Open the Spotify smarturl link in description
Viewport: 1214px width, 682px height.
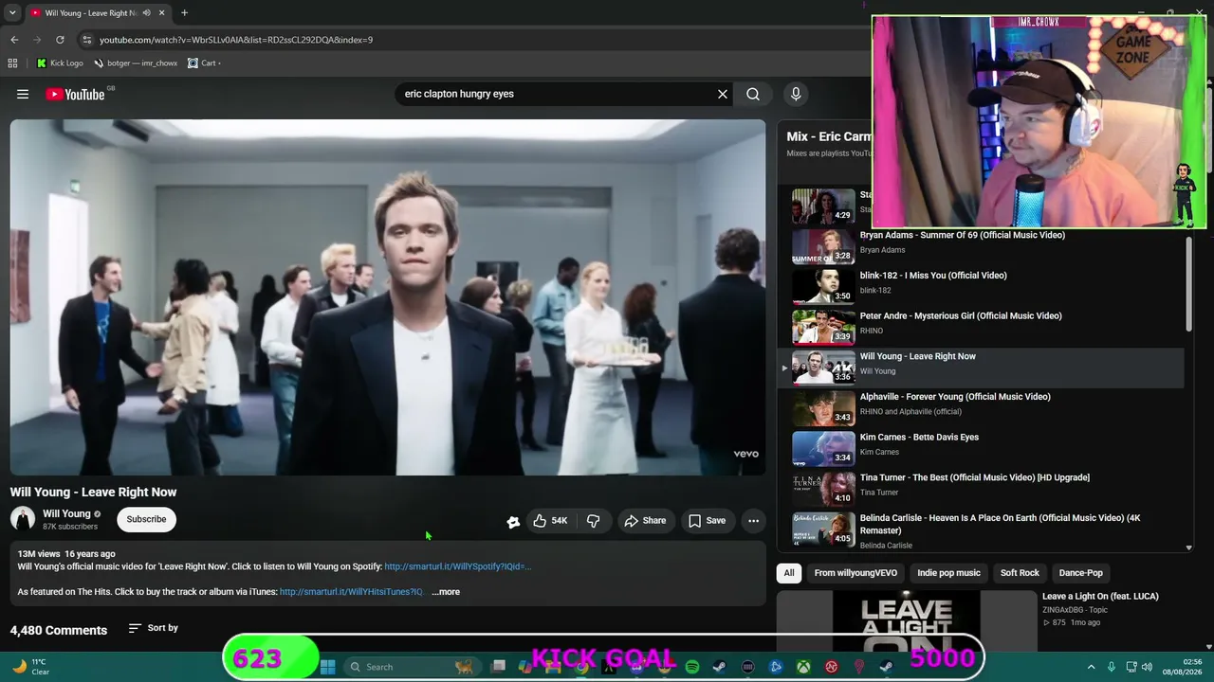pos(457,566)
